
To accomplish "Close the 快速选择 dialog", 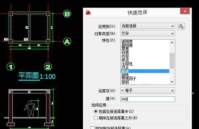I will pos(185,11).
